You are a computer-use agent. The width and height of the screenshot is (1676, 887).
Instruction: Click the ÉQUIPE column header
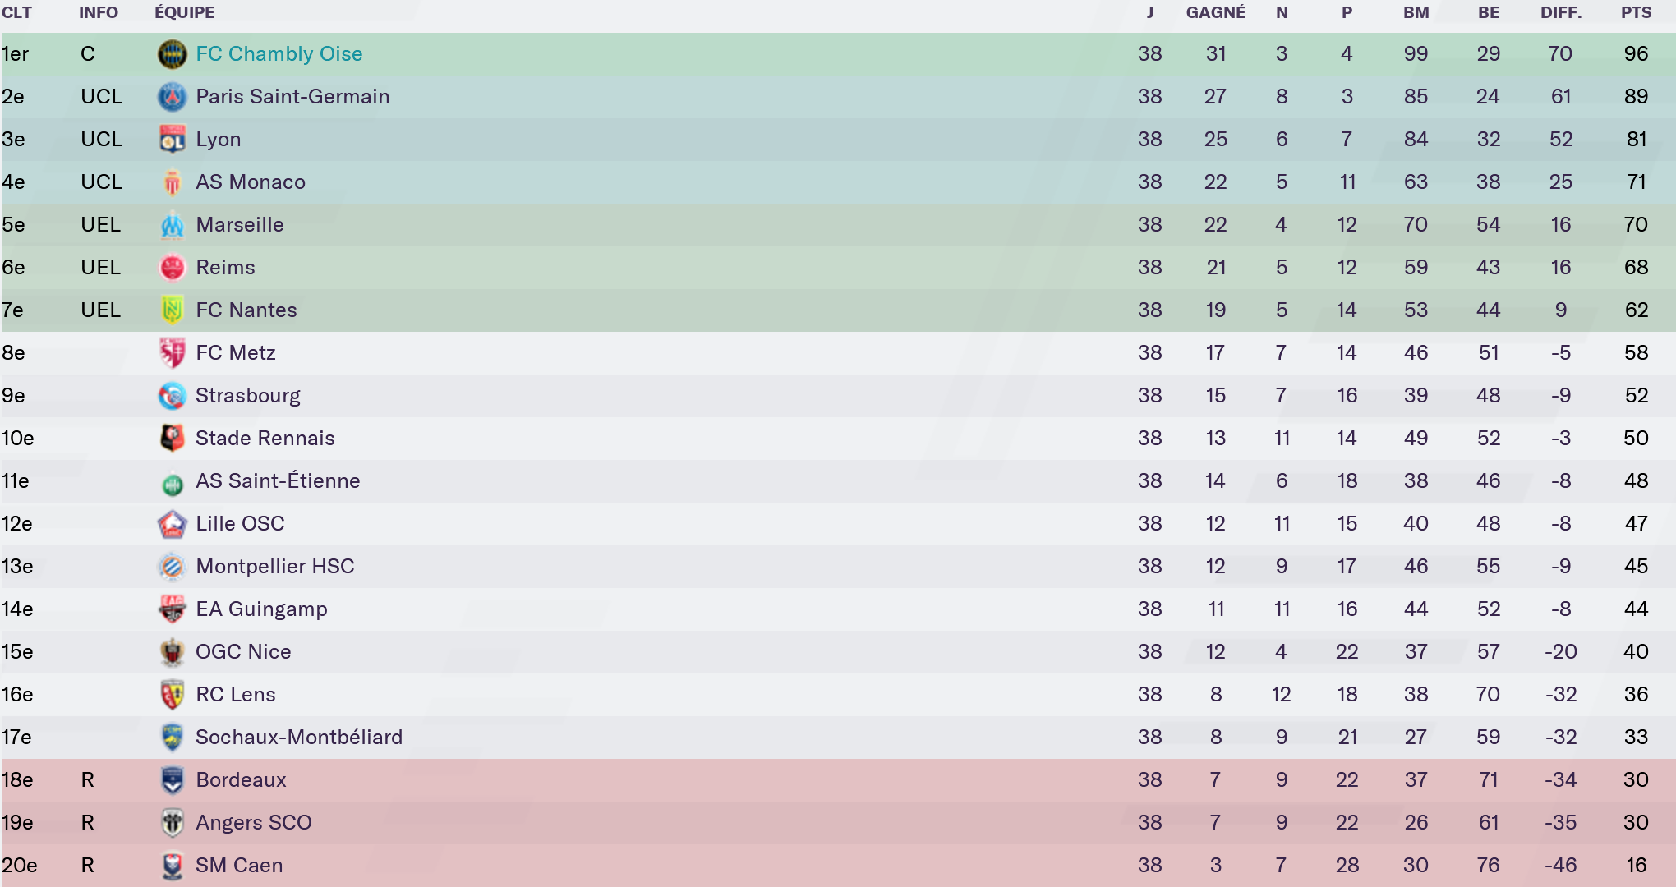tap(185, 13)
